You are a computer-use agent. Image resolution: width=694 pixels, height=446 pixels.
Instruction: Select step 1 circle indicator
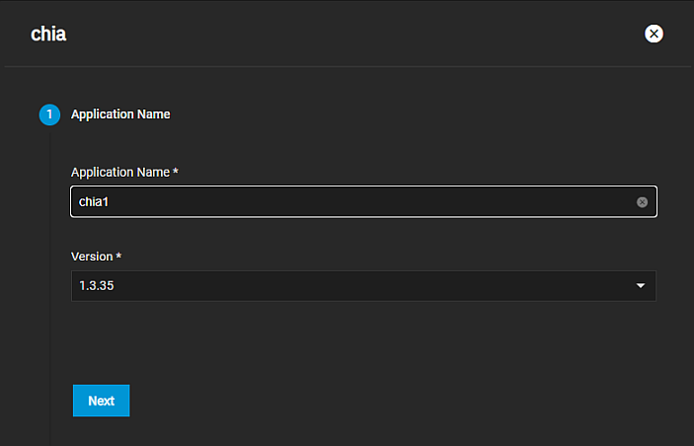(x=49, y=114)
